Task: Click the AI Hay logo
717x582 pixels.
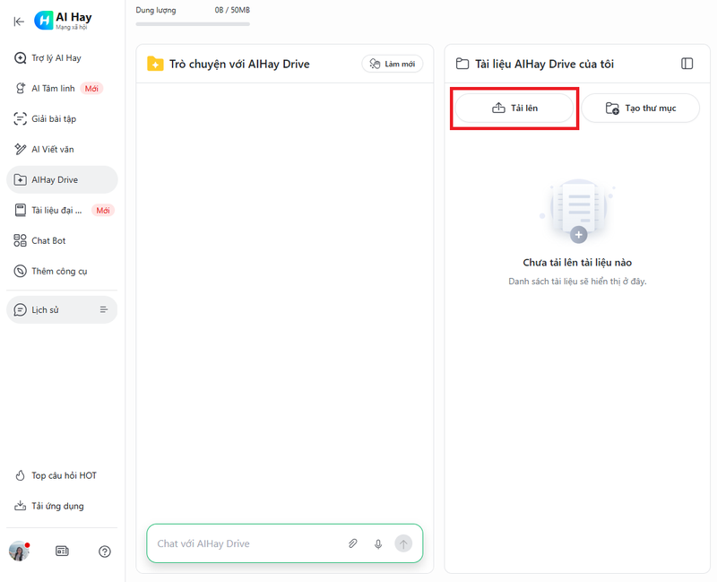Action: [63, 21]
